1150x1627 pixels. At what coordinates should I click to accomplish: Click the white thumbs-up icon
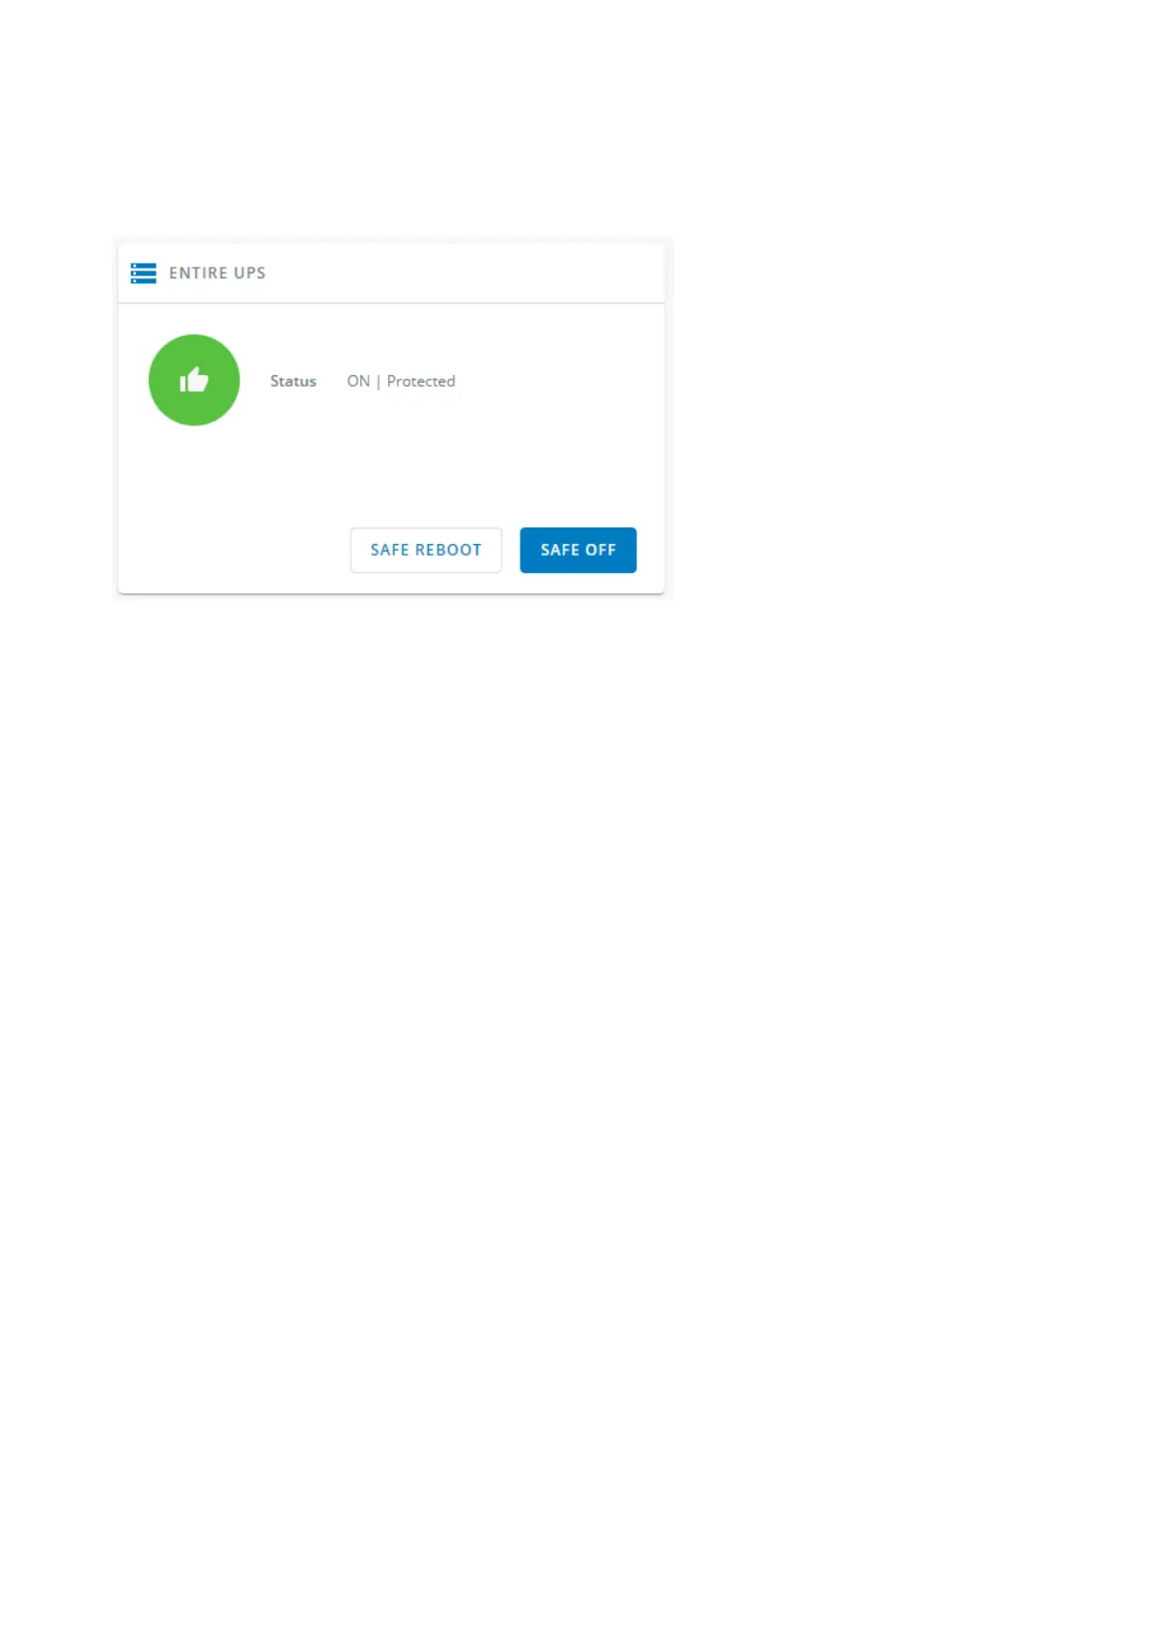point(194,380)
